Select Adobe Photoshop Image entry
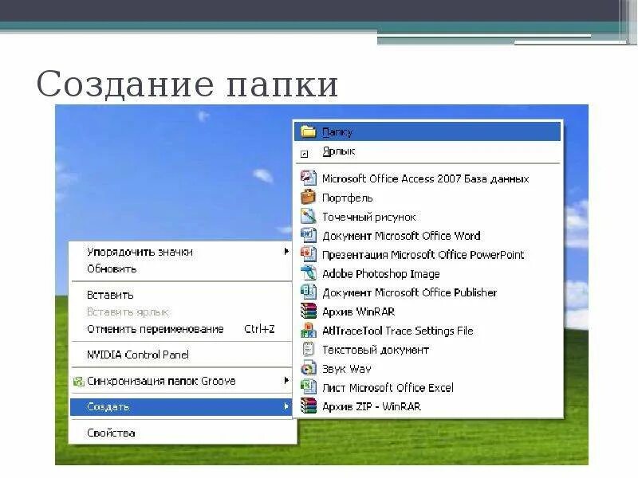This screenshot has width=638, height=478. pos(427,273)
